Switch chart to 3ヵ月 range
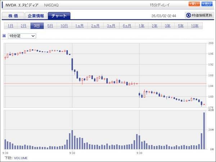The image size is (216, 162). click(x=111, y=26)
